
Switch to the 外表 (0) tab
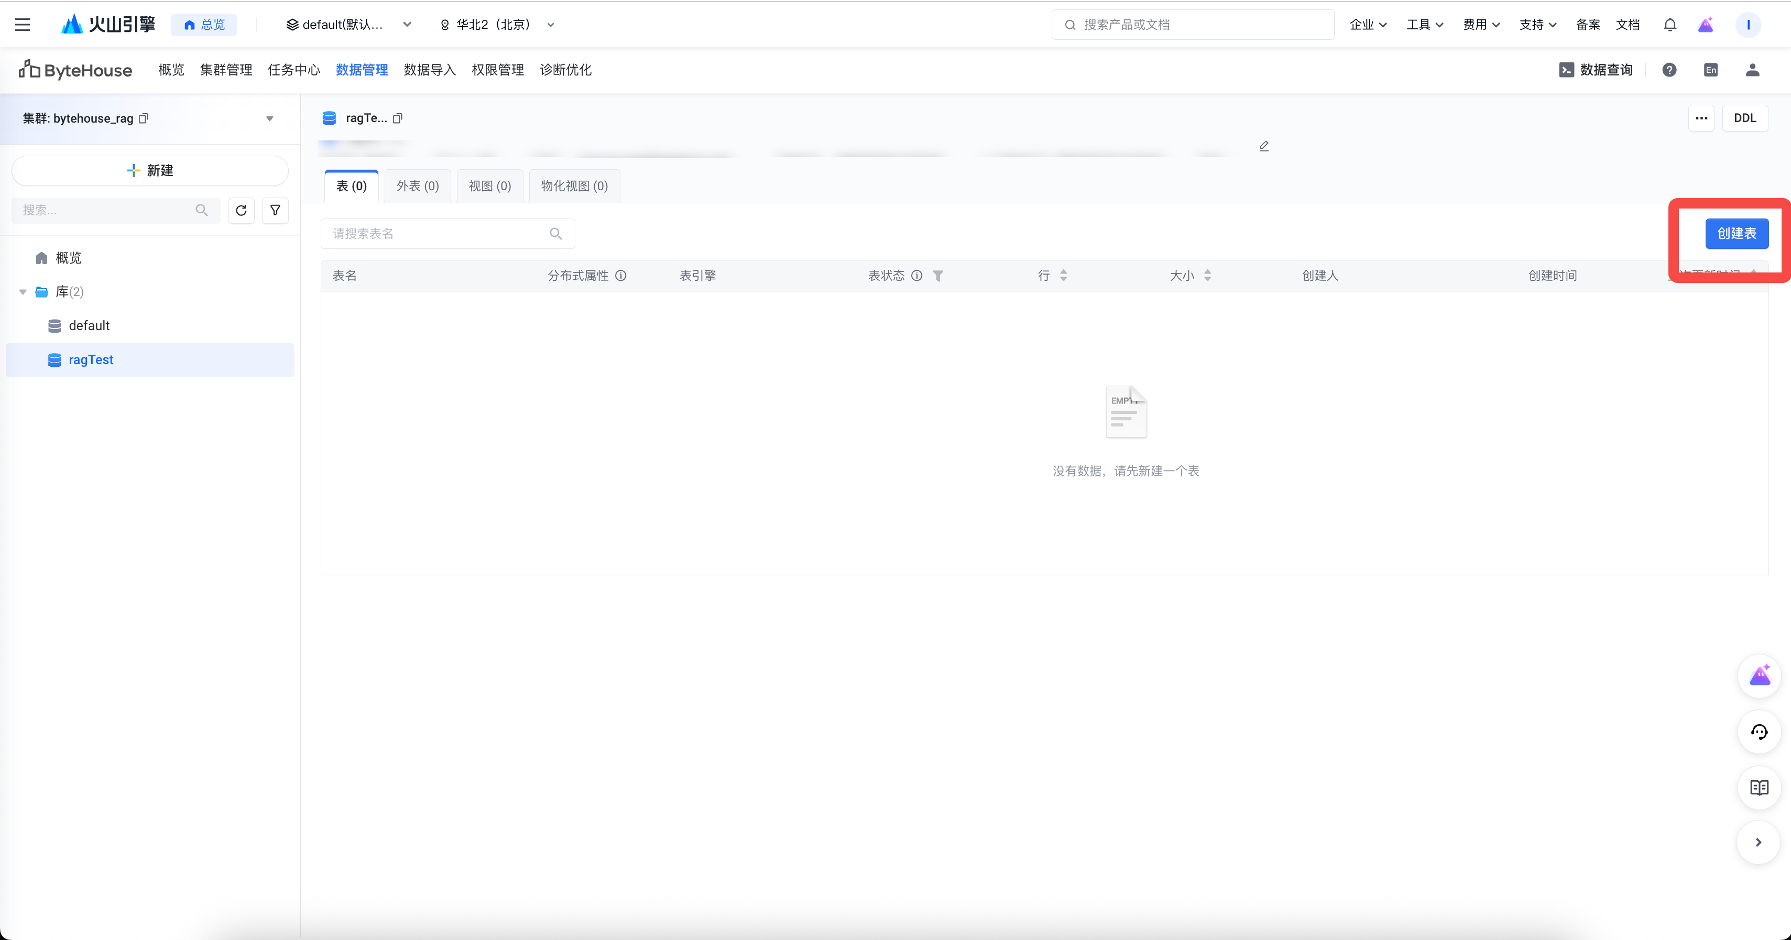417,185
